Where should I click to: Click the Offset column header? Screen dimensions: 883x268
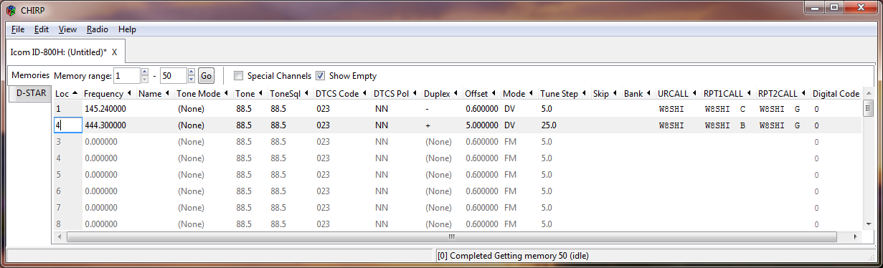481,94
